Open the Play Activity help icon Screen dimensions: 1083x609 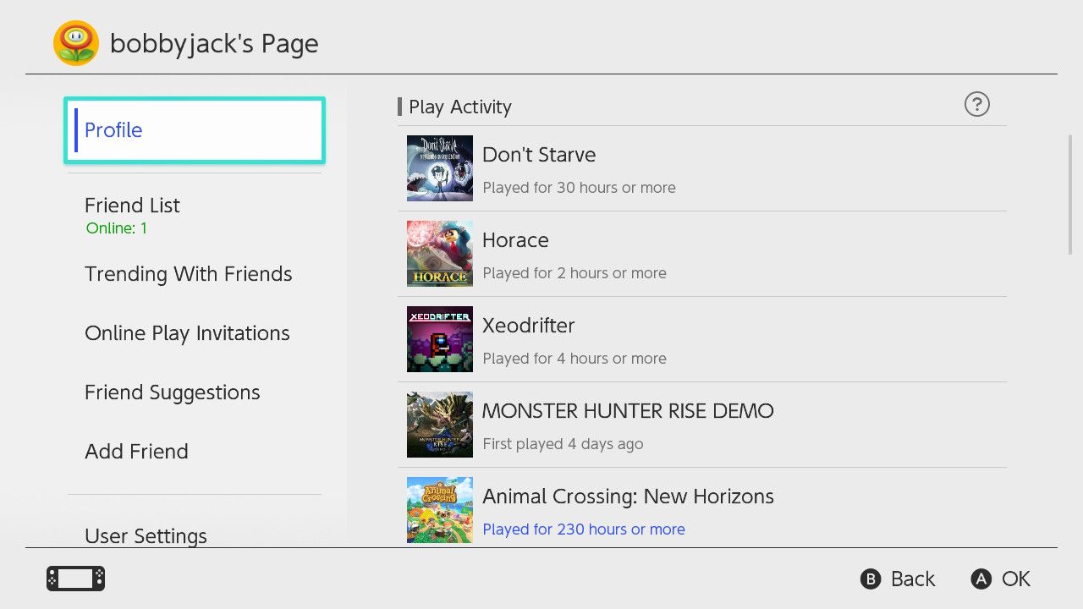(976, 104)
